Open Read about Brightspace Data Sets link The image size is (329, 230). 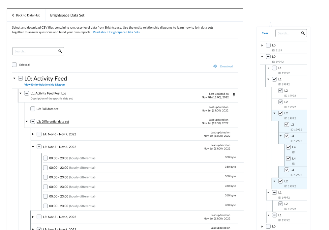click(x=116, y=32)
